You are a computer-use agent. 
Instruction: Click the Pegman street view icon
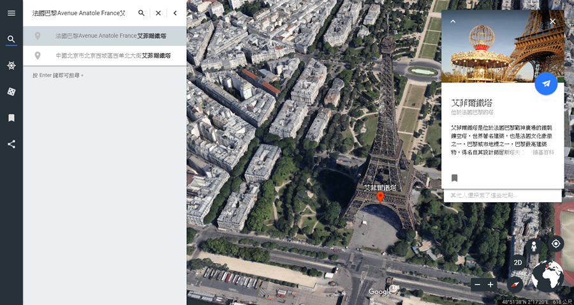click(x=534, y=246)
